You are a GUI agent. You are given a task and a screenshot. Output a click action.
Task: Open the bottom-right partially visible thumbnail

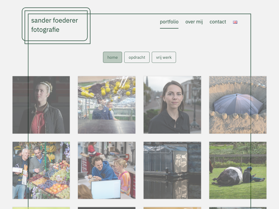(238, 208)
